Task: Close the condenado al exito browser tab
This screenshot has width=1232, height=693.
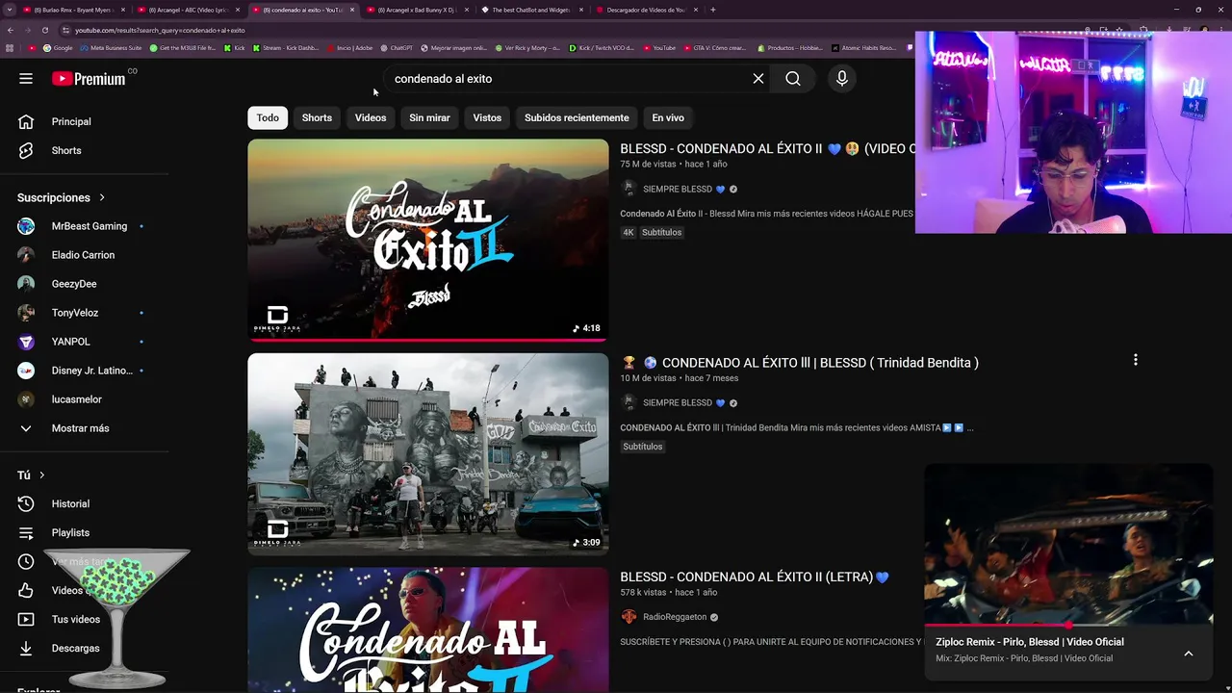Action: click(351, 10)
